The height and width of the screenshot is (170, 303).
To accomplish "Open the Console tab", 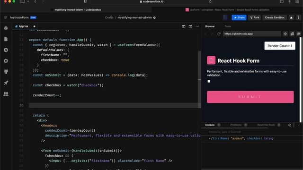I will [210, 125].
